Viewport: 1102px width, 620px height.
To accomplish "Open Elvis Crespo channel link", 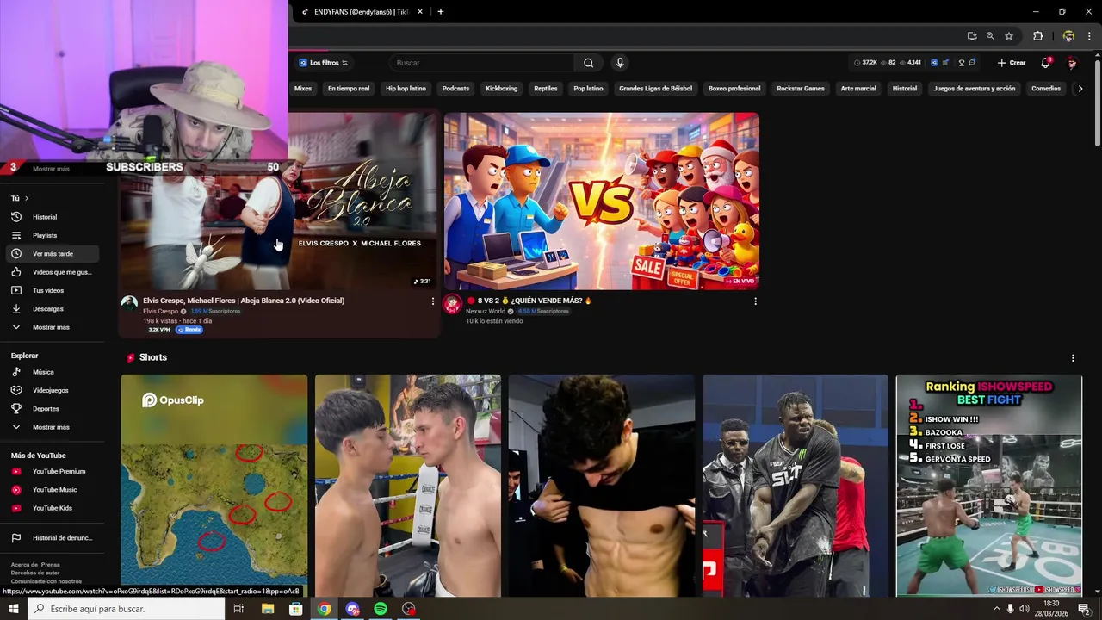I will (x=160, y=311).
